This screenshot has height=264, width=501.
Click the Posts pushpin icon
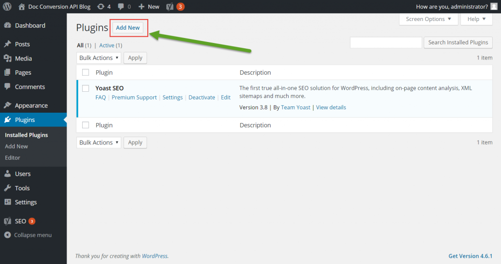(x=8, y=44)
